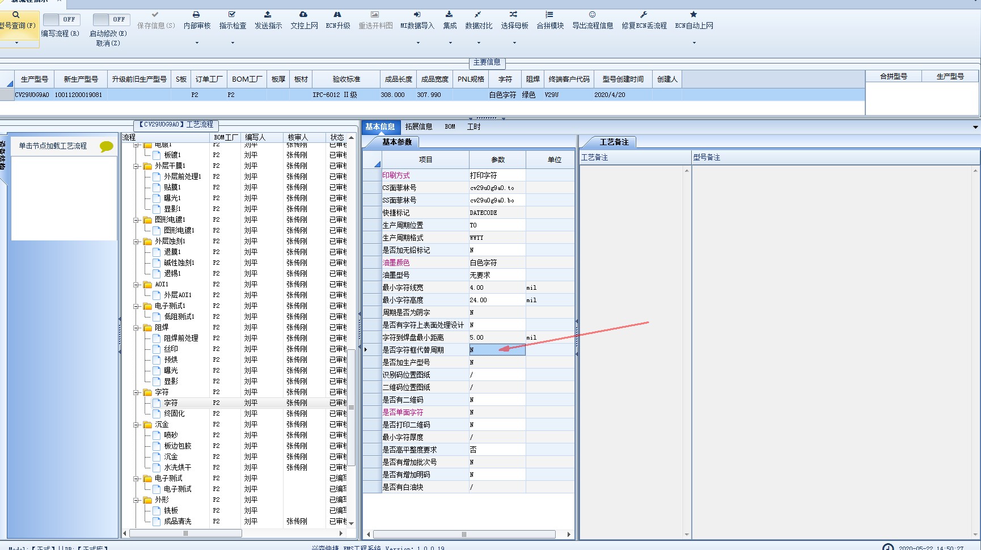Sort by the 验收标准 column header
The width and height of the screenshot is (981, 550).
point(346,79)
